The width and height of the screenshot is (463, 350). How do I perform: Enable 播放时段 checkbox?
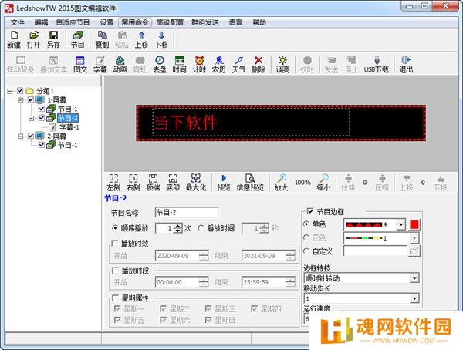[x=114, y=270]
